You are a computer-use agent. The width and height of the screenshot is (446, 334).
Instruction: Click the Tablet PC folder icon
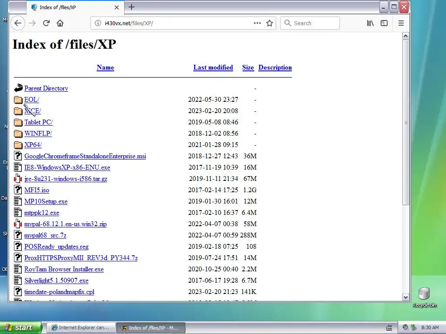18,122
